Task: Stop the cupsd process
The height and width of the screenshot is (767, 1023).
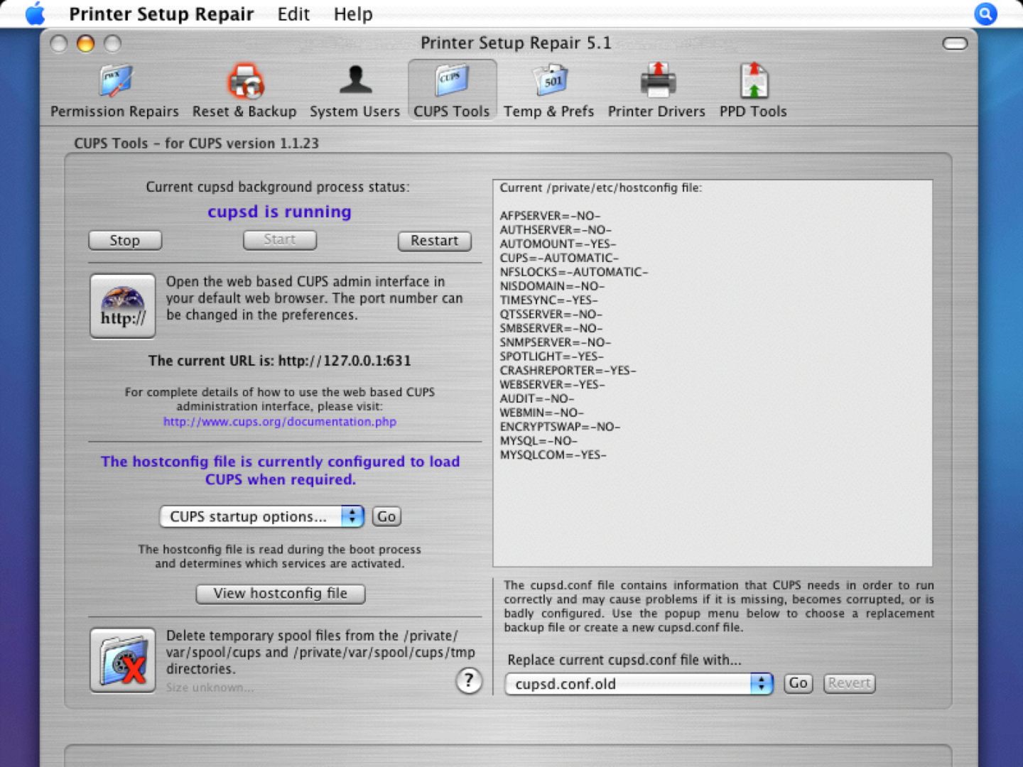Action: pyautogui.click(x=125, y=241)
